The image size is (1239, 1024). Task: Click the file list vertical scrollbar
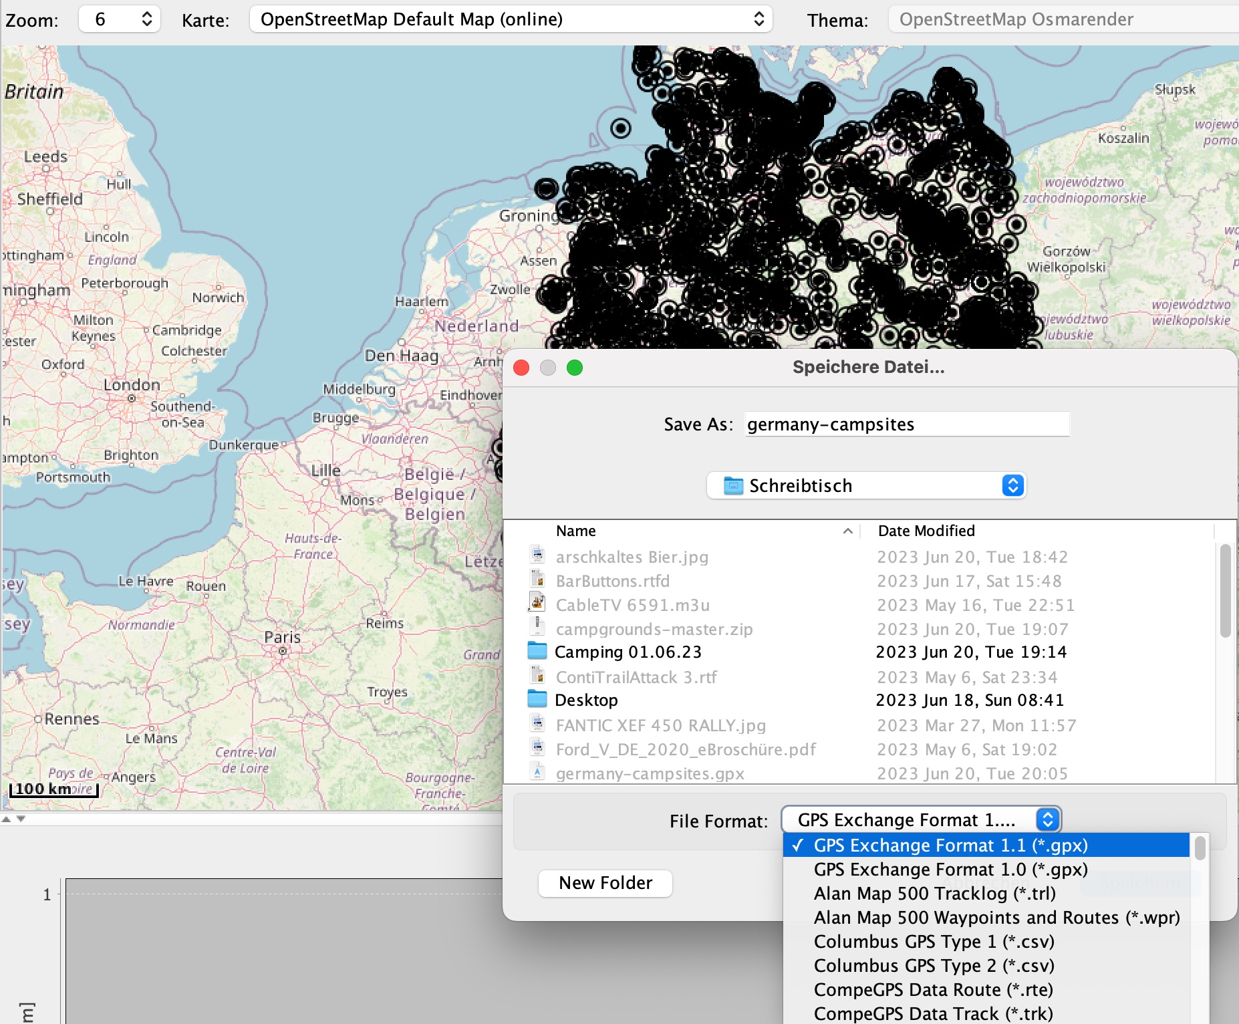(1225, 592)
